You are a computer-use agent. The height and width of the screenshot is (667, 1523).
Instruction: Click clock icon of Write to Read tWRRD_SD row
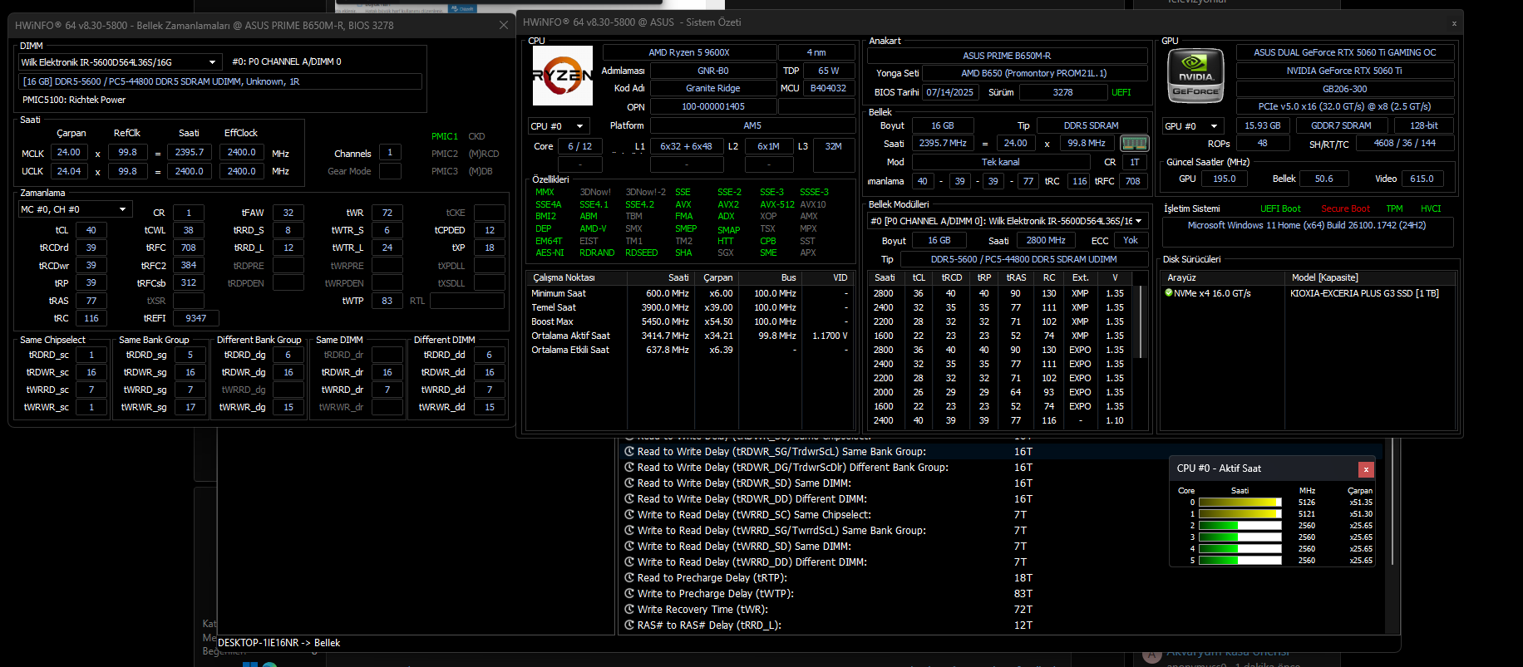(629, 547)
